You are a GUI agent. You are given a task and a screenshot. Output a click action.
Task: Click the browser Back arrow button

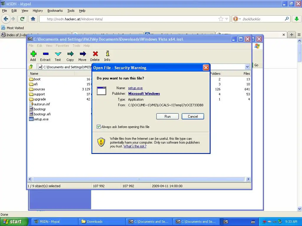(6, 19)
